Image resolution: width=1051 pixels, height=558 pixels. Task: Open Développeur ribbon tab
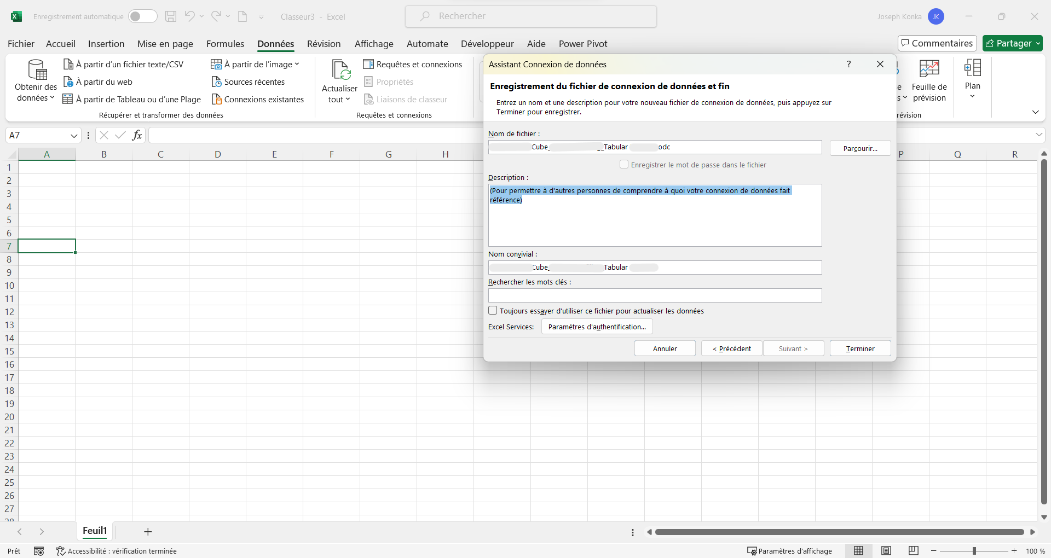coord(487,44)
